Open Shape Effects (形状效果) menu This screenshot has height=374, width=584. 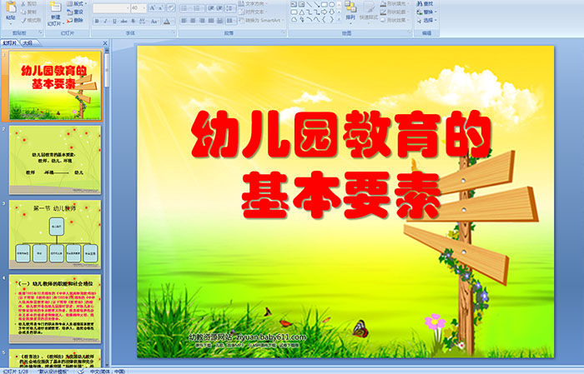click(395, 20)
